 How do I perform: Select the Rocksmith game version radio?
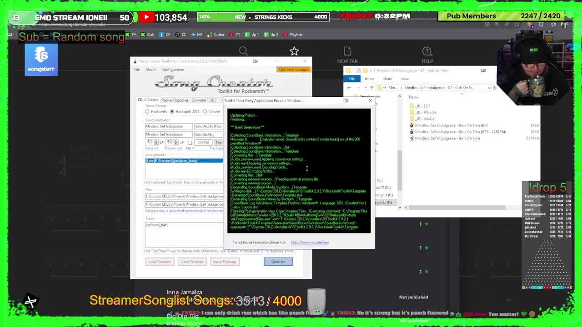(x=147, y=112)
